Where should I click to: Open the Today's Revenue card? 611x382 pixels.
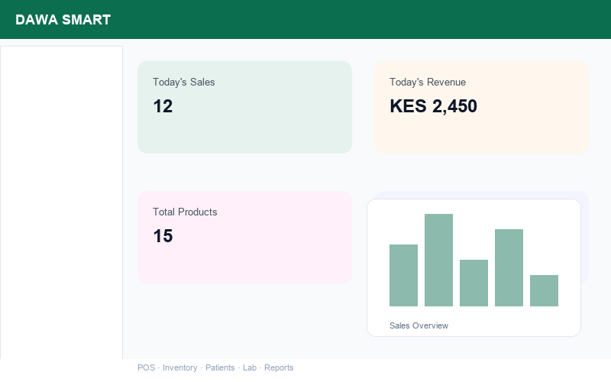tap(481, 107)
